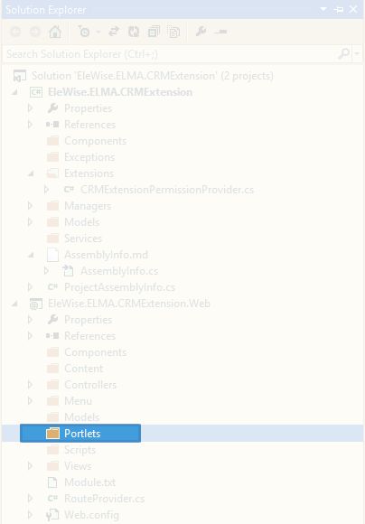Select CRMExtensionPermissionProvider.cs file
The image size is (365, 524).
point(167,190)
